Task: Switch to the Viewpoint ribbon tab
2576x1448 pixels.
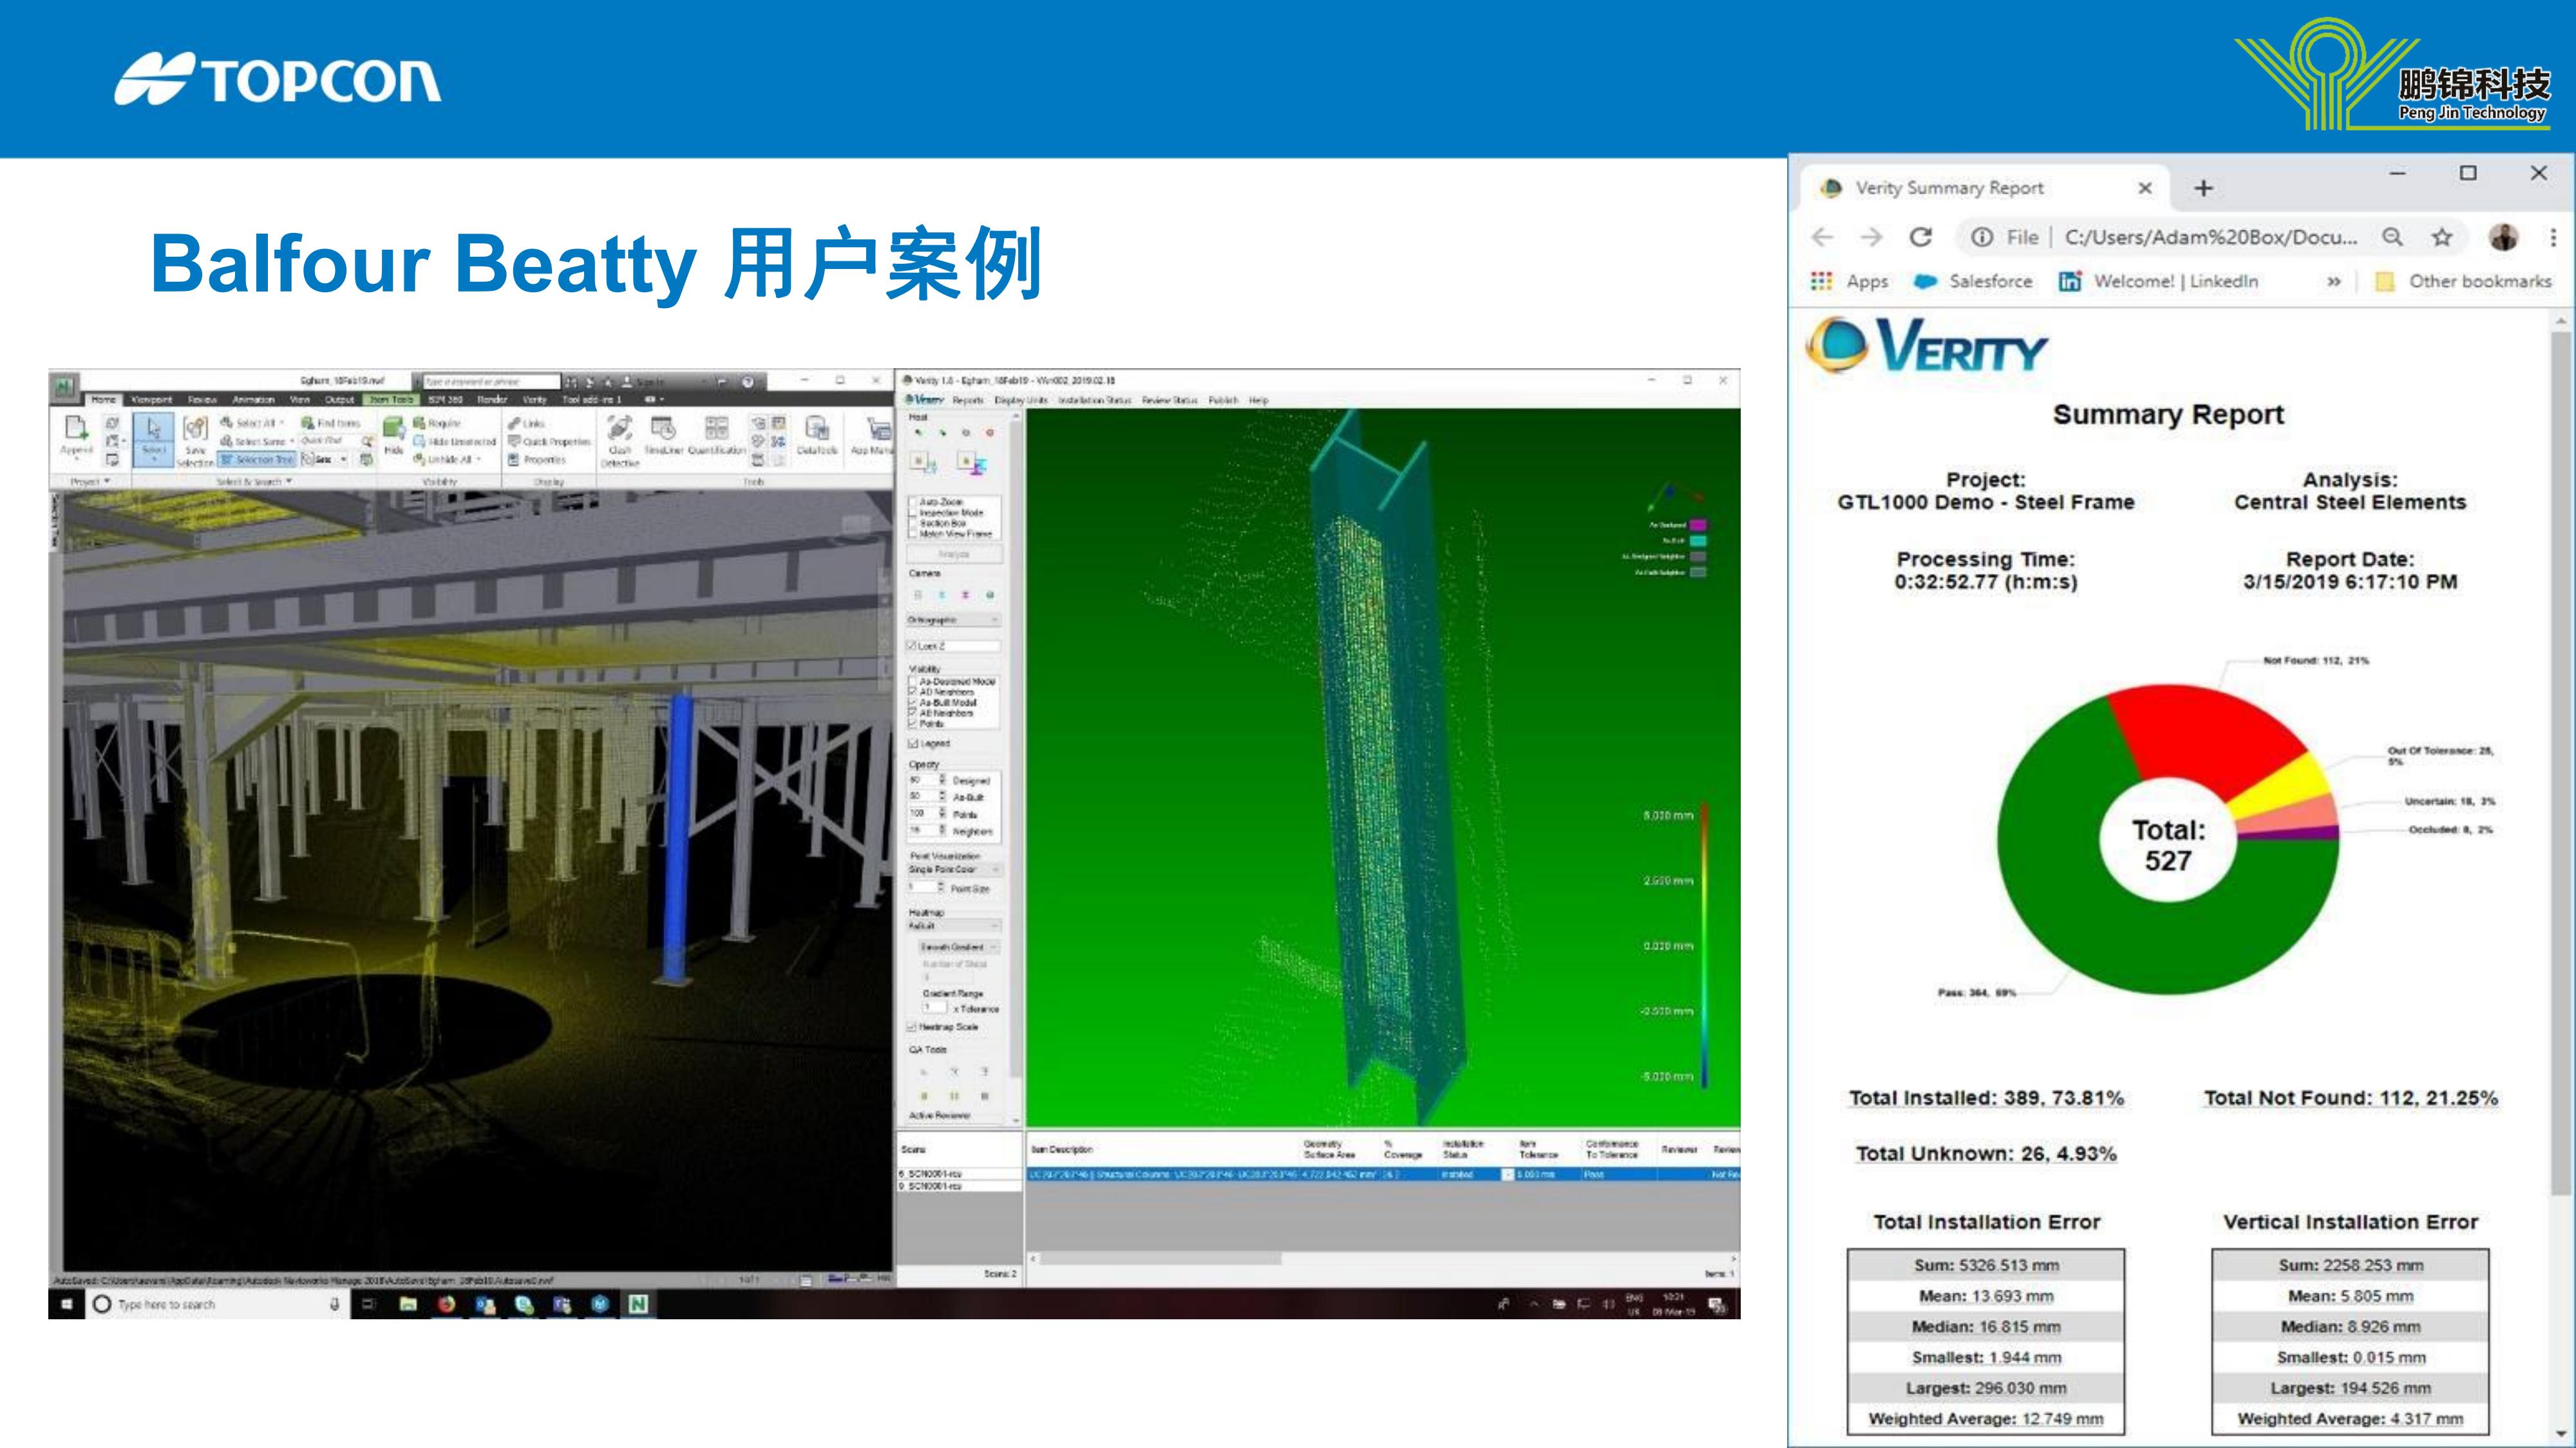Action: 152,400
